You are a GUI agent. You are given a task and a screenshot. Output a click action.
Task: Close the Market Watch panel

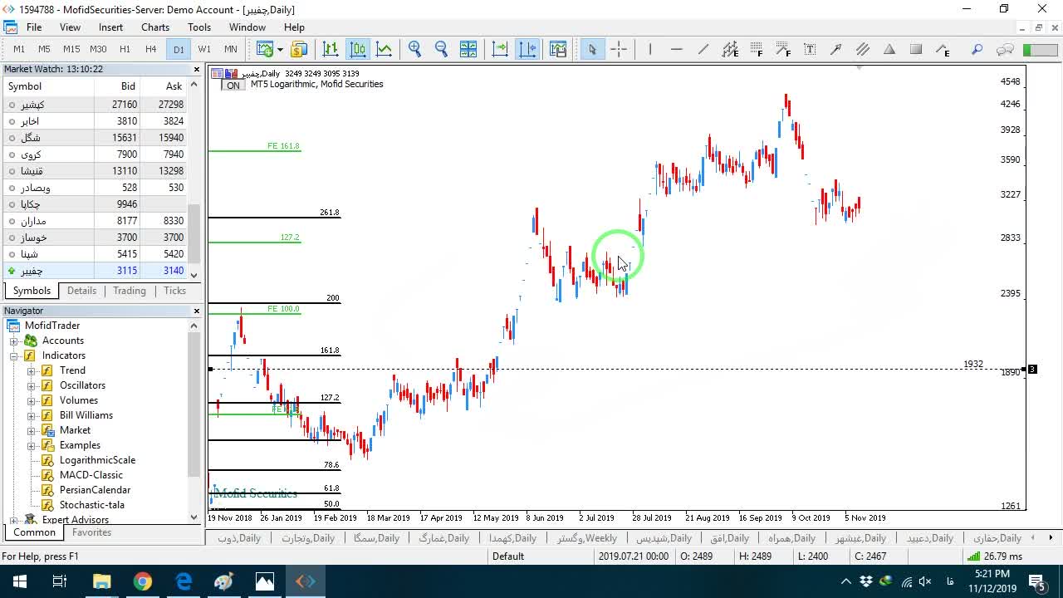tap(197, 70)
